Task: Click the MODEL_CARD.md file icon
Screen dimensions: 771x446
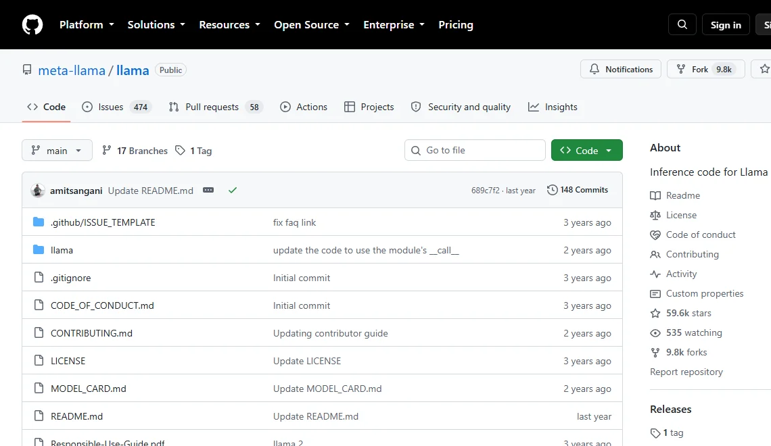Action: coord(39,388)
